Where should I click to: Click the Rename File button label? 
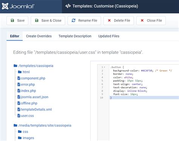click(88, 20)
